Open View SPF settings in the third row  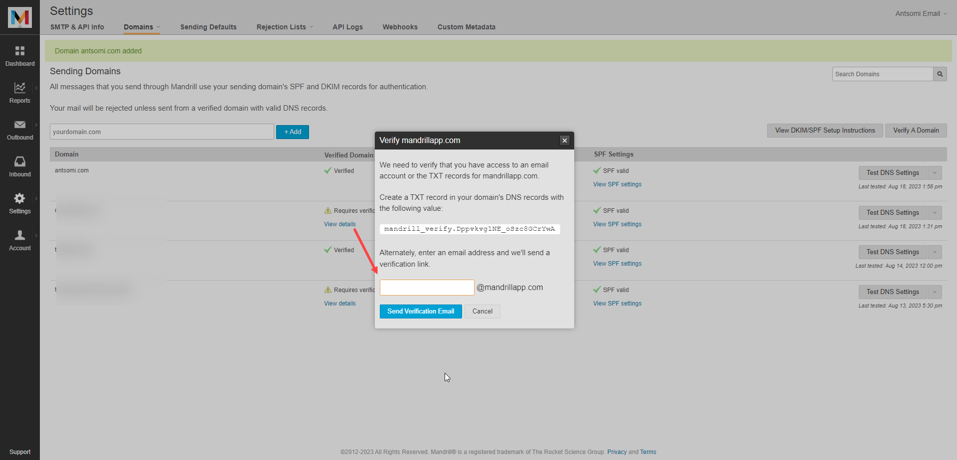pyautogui.click(x=617, y=264)
